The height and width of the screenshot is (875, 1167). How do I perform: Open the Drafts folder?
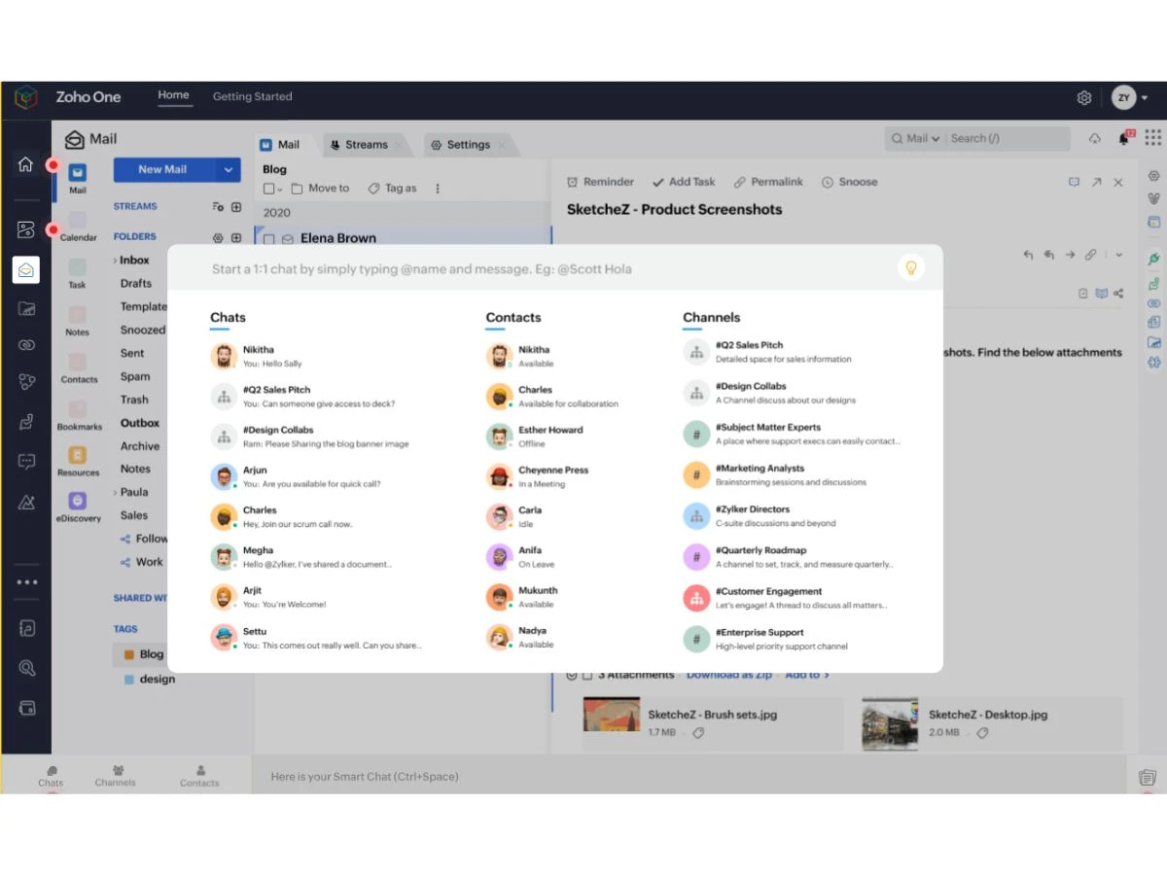136,284
